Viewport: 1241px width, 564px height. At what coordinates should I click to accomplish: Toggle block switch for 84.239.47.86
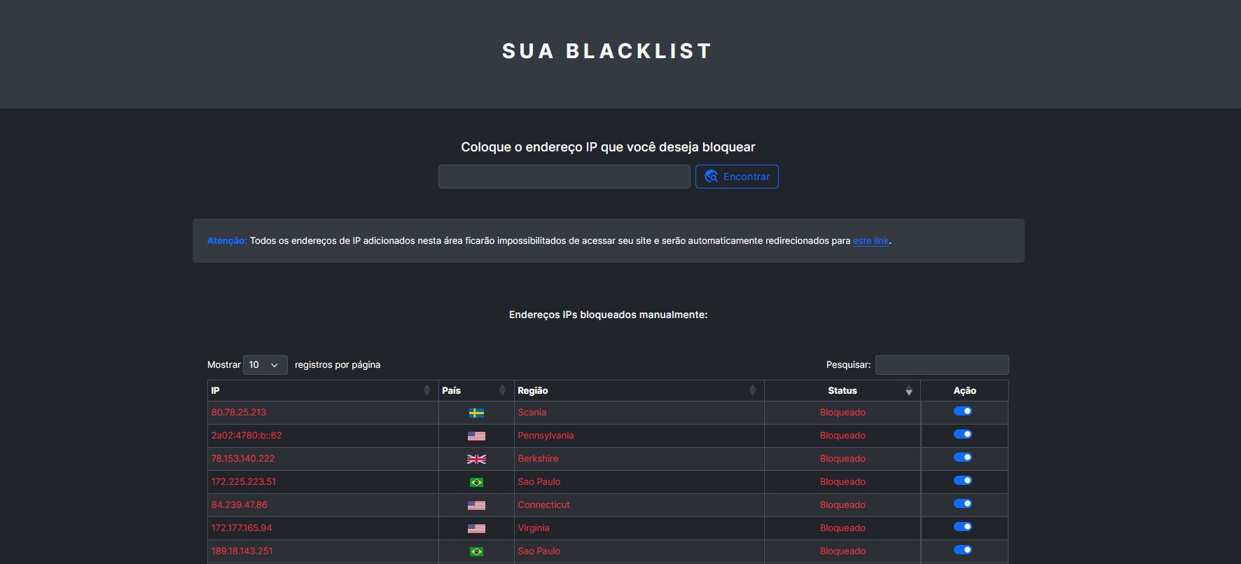click(x=963, y=504)
